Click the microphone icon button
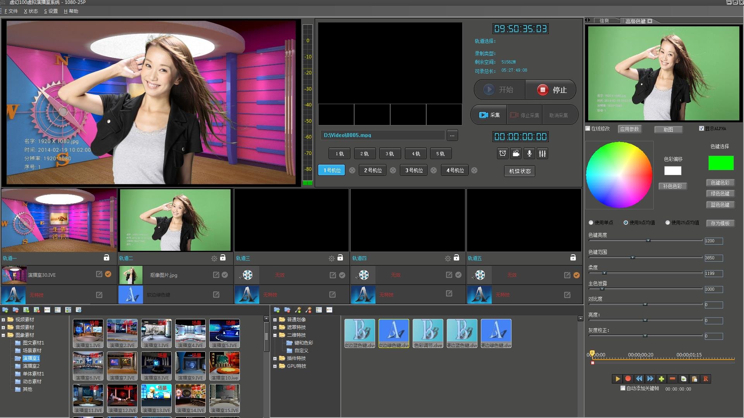The height and width of the screenshot is (418, 744). coord(529,154)
